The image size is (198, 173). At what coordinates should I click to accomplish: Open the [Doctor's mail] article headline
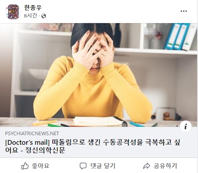[92, 146]
